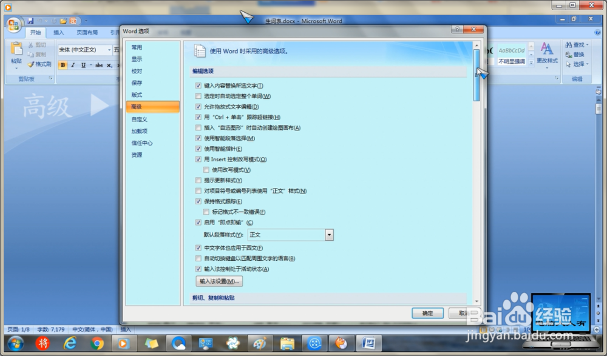Toggle Italic formatting in the ribbon

pyautogui.click(x=73, y=65)
